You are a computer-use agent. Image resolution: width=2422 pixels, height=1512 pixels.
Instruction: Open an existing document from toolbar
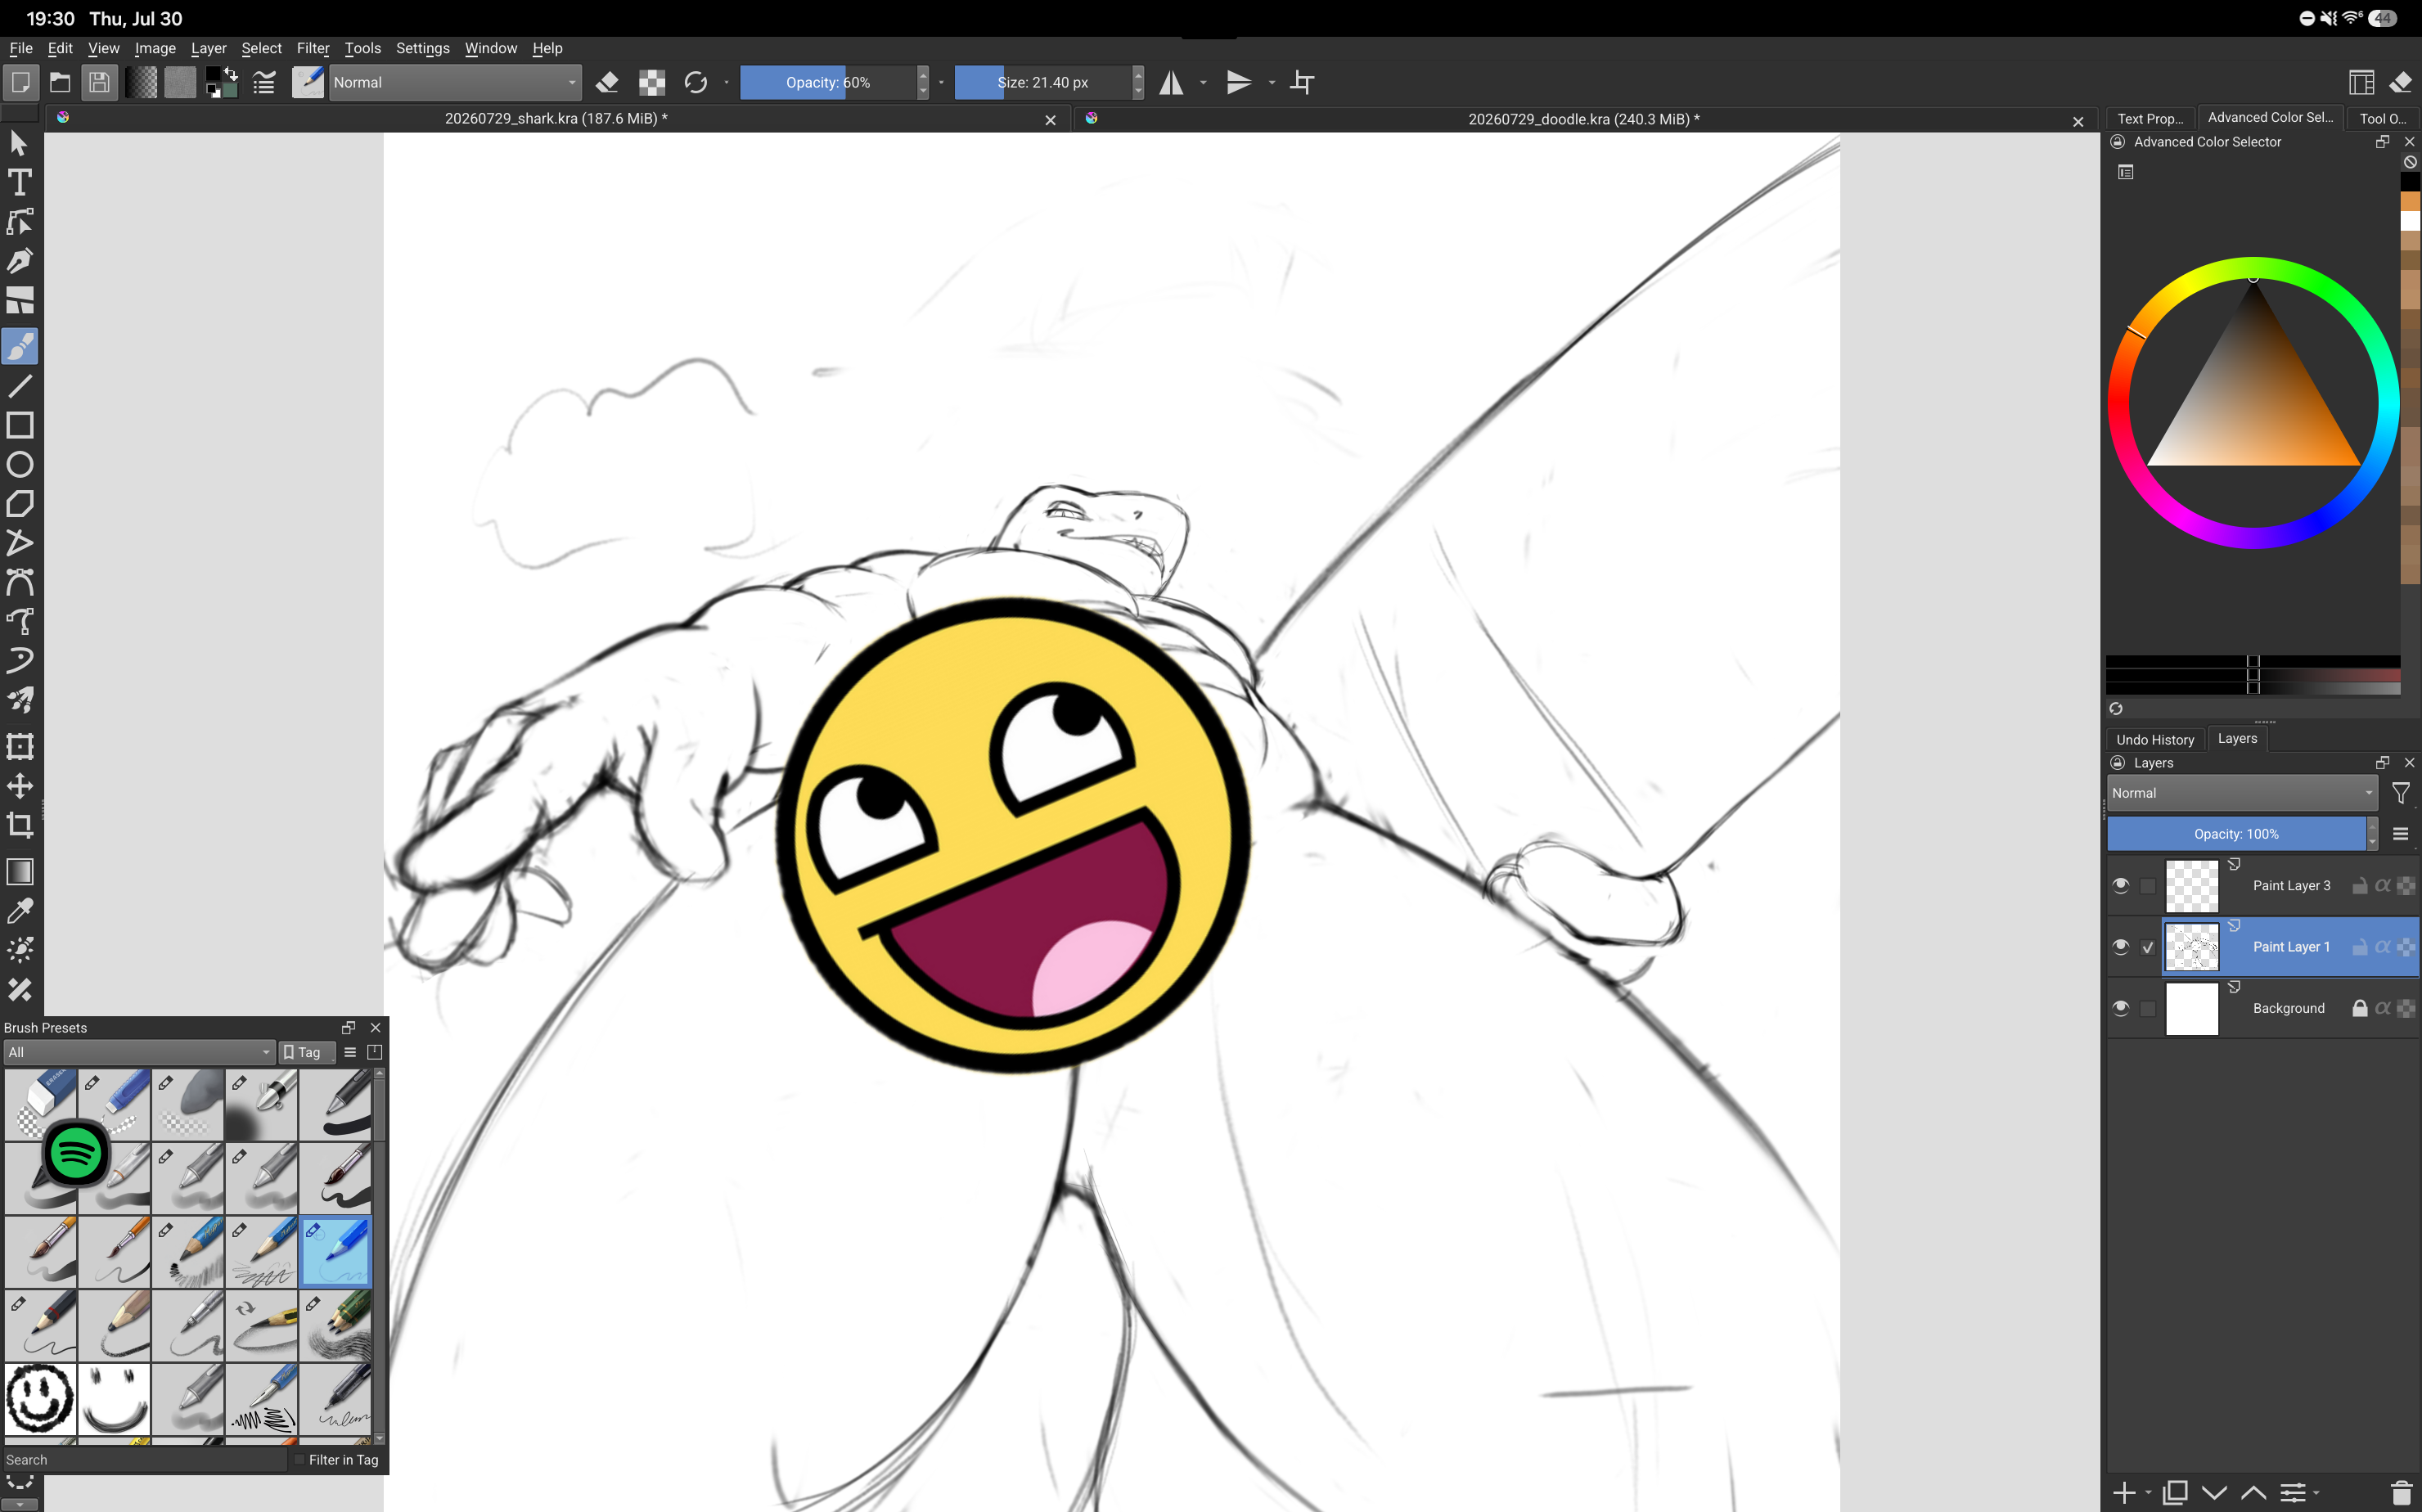60,82
